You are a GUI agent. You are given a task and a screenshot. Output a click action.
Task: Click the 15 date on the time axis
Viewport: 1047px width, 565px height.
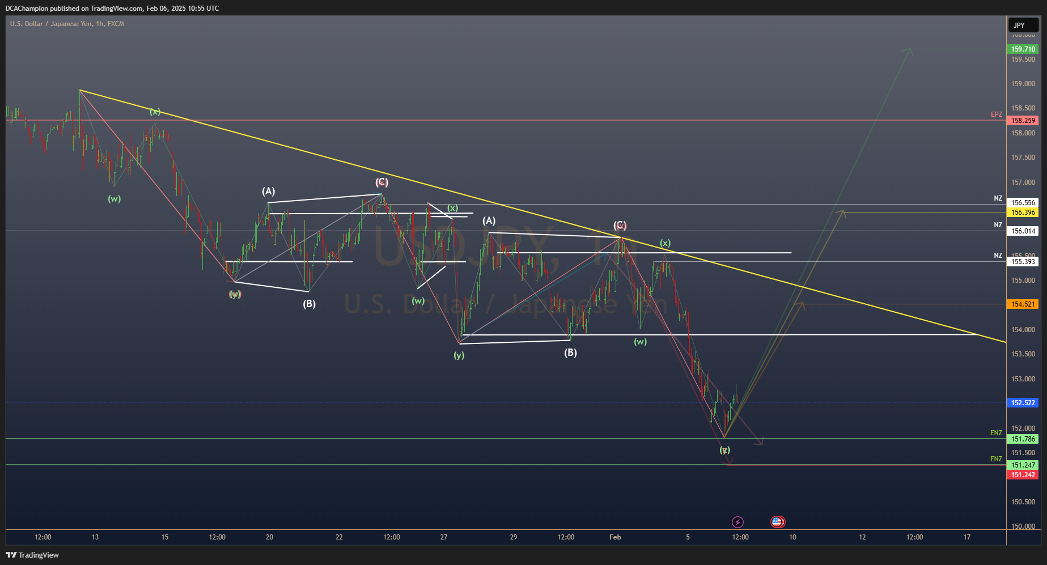point(165,537)
